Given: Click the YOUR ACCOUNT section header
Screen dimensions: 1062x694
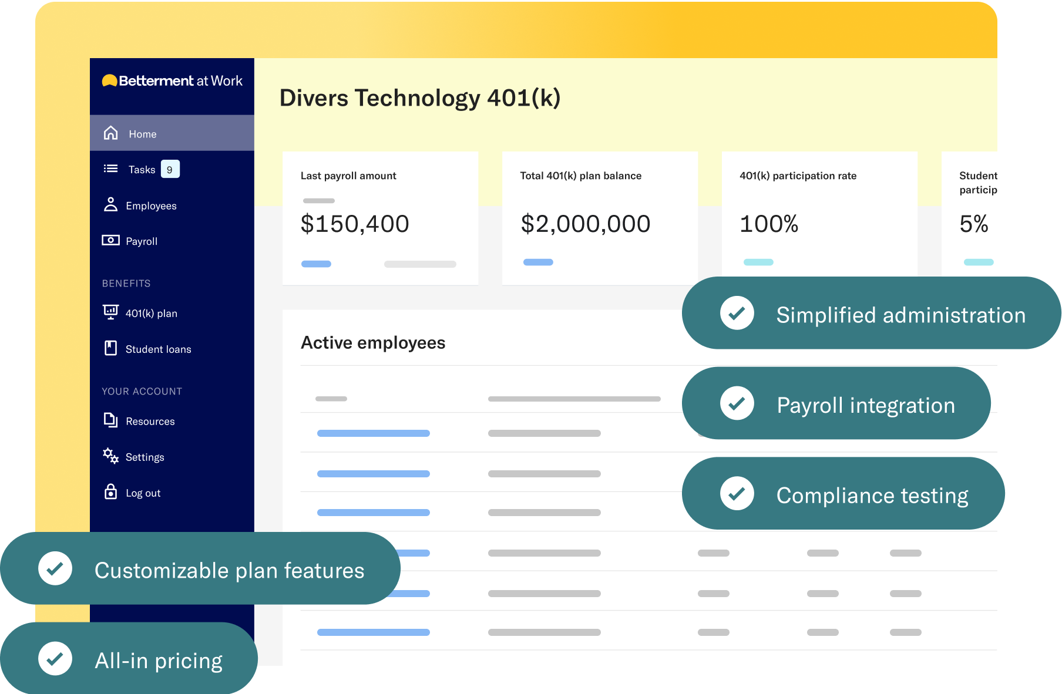Looking at the screenshot, I should pos(142,391).
